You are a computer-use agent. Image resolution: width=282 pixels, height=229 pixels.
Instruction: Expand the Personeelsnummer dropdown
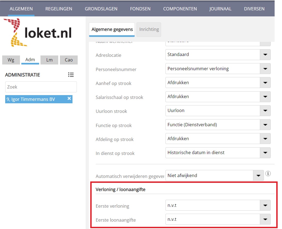tap(265, 69)
